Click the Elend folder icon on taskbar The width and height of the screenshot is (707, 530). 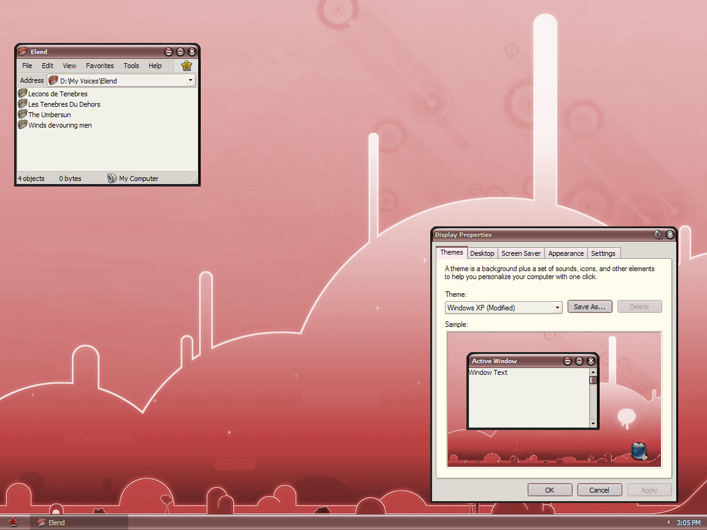42,523
